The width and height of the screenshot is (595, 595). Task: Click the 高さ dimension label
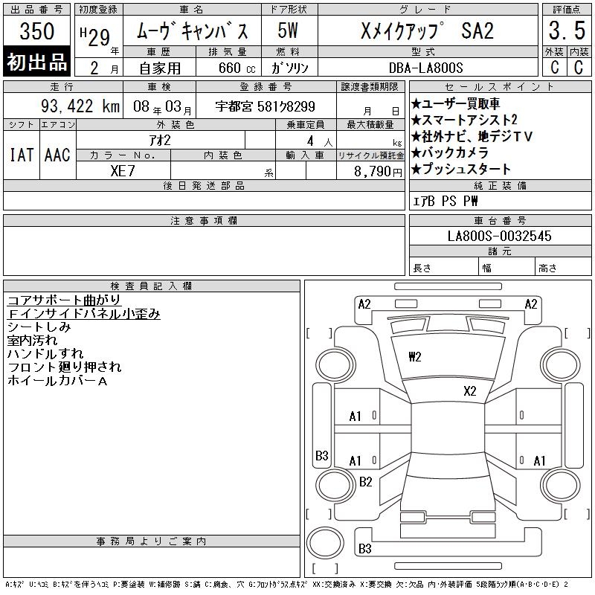(x=547, y=268)
